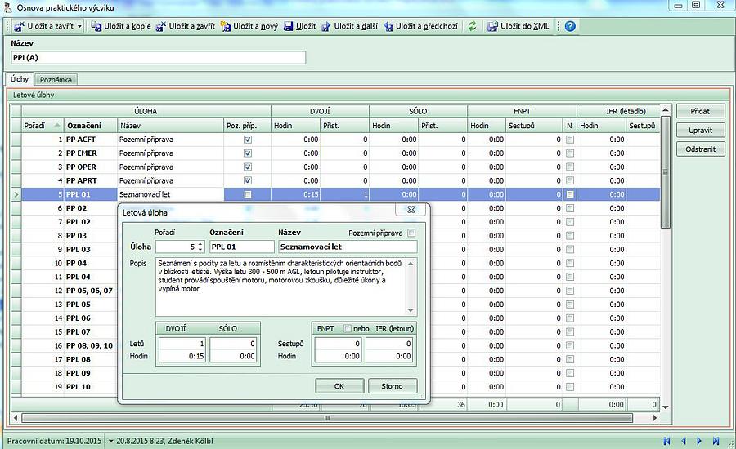736x449 pixels.
Task: Open help via blue question mark icon
Action: point(570,26)
